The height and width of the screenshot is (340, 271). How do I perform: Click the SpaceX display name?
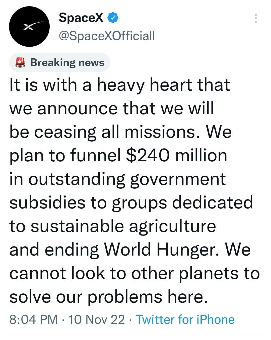coord(81,18)
